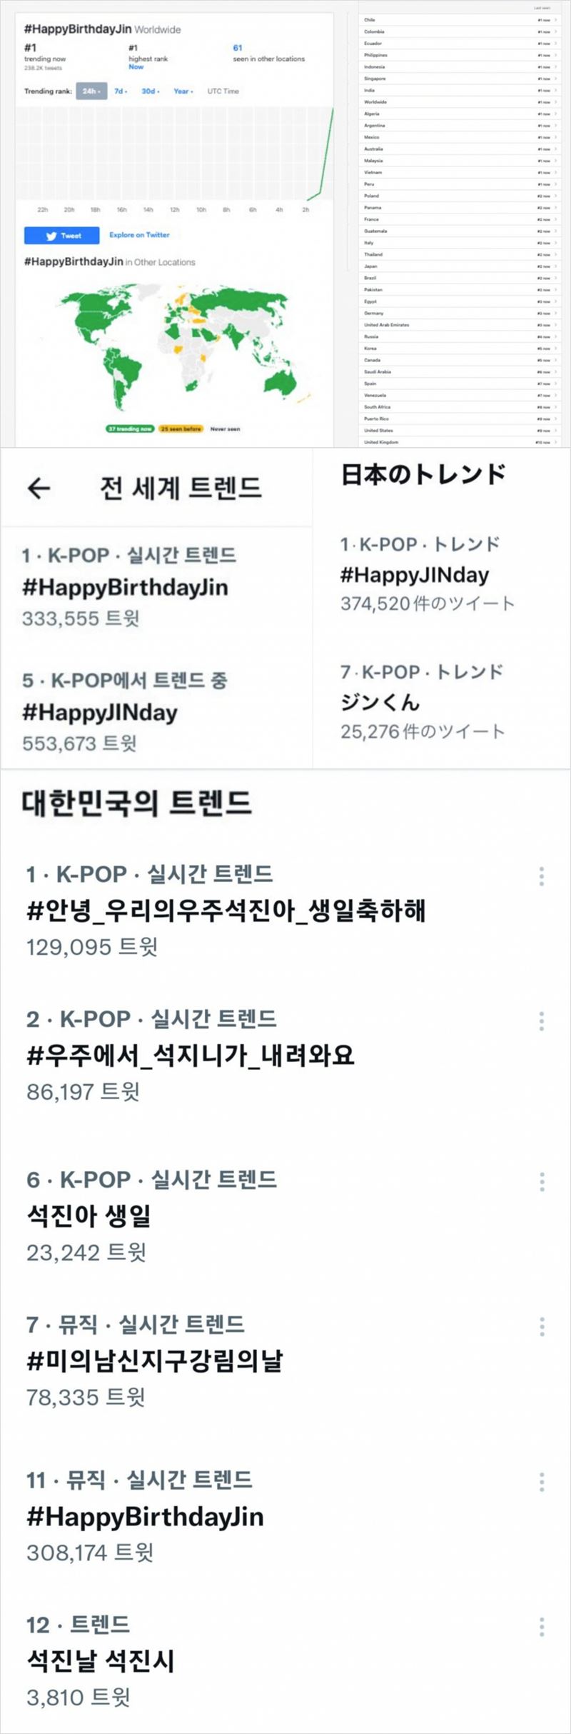This screenshot has height=1734, width=571.
Task: Select the 24h trending rank range
Action: coord(91,91)
